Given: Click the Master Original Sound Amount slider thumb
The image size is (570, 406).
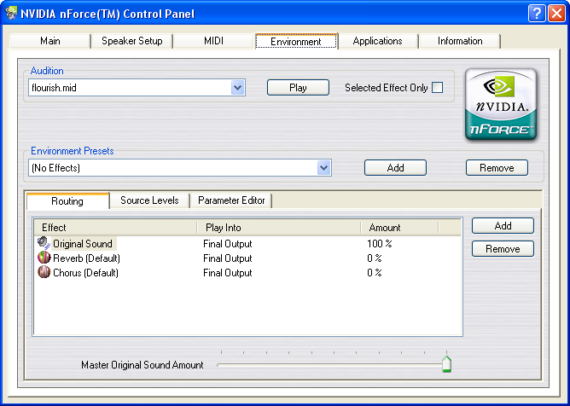Looking at the screenshot, I should pos(447,364).
